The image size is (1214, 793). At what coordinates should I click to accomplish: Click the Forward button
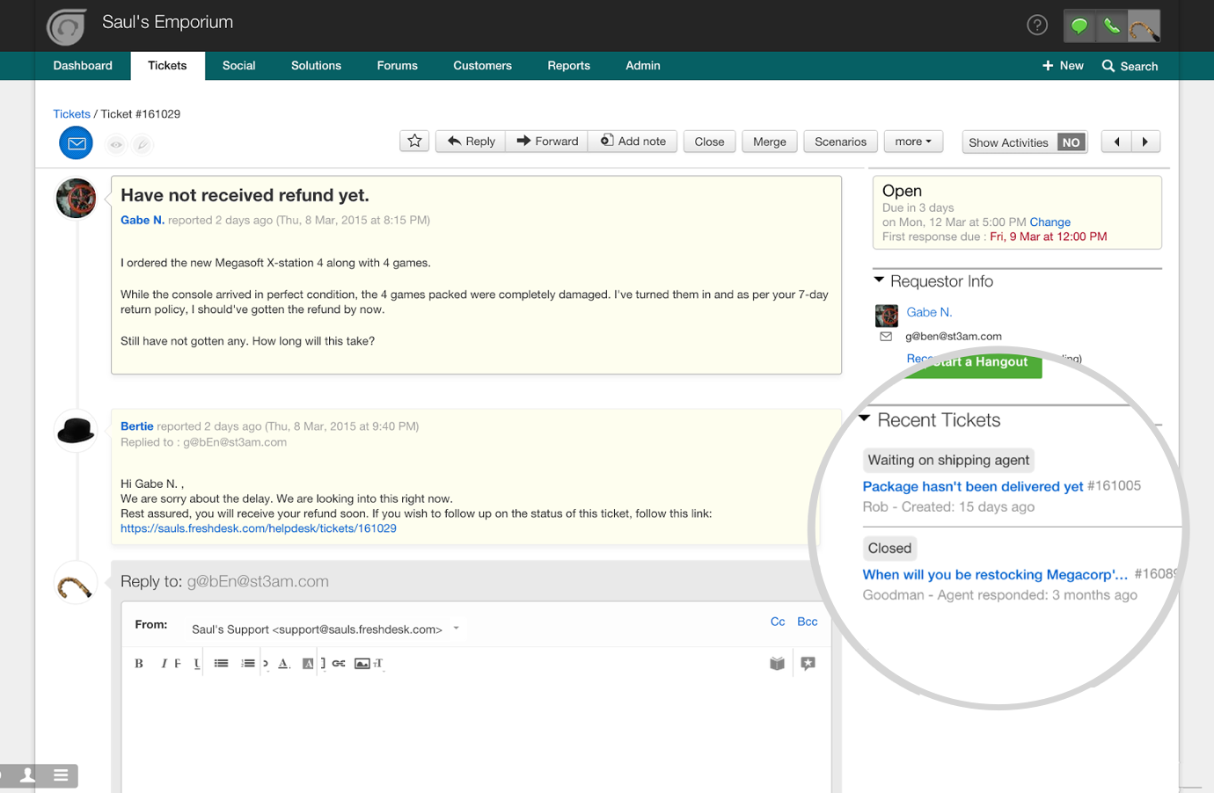[x=547, y=142]
